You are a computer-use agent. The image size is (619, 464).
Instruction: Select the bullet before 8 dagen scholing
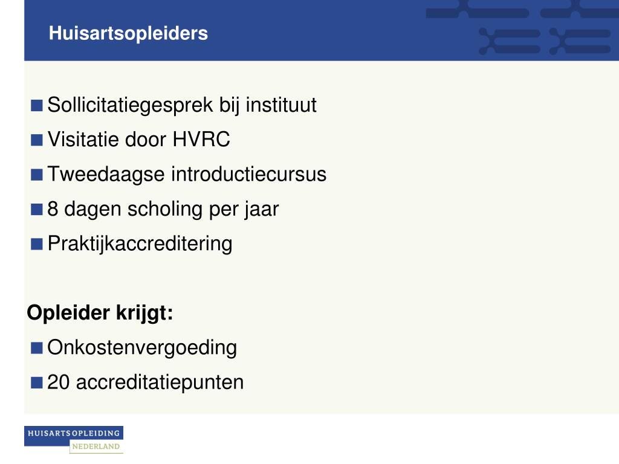coord(37,210)
